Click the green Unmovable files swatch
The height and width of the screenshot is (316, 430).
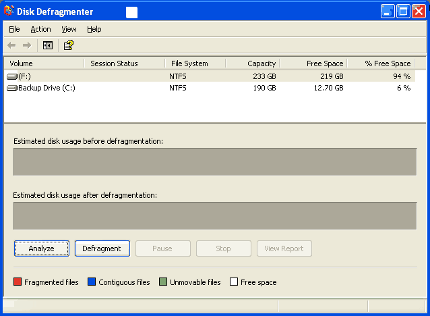163,282
